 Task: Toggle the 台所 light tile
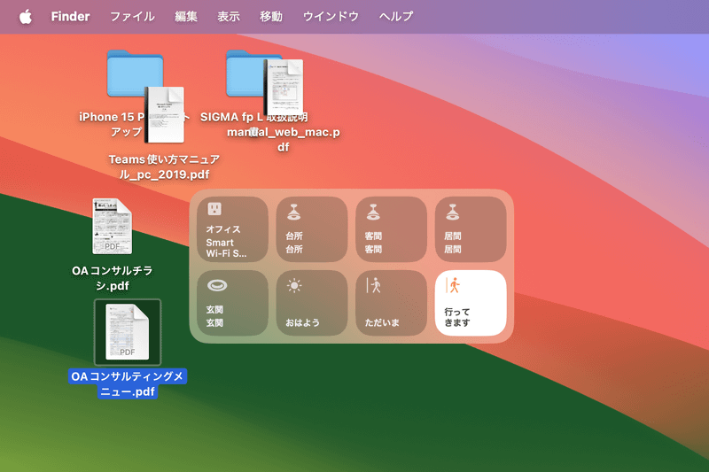tap(312, 229)
